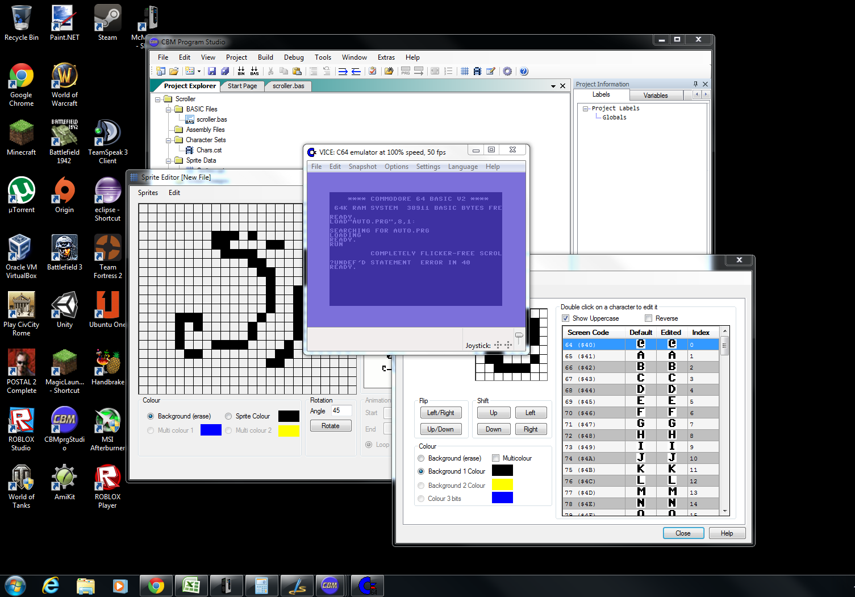Viewport: 855px width, 597px height.
Task: Click the shift Up button
Action: click(x=493, y=413)
